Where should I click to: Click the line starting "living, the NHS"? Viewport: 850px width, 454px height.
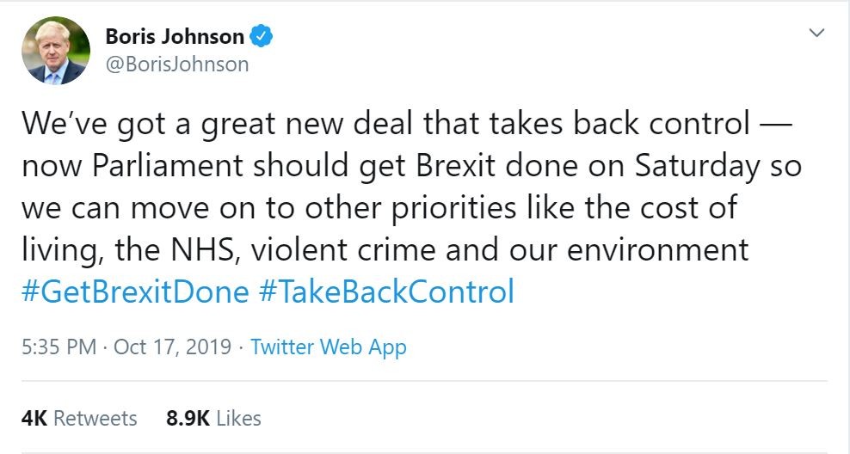pos(385,250)
